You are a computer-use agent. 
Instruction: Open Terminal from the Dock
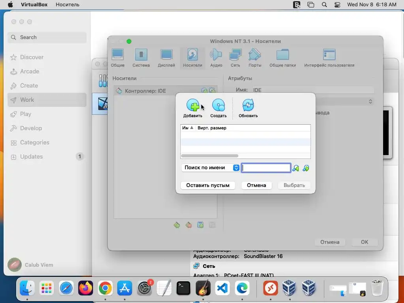183,288
